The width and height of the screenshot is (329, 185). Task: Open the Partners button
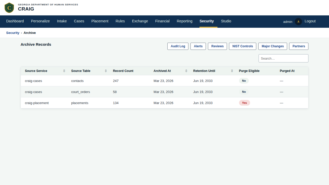[299, 46]
